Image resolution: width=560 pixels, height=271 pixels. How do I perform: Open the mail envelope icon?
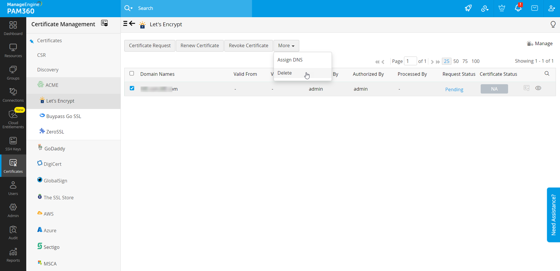[x=535, y=8]
